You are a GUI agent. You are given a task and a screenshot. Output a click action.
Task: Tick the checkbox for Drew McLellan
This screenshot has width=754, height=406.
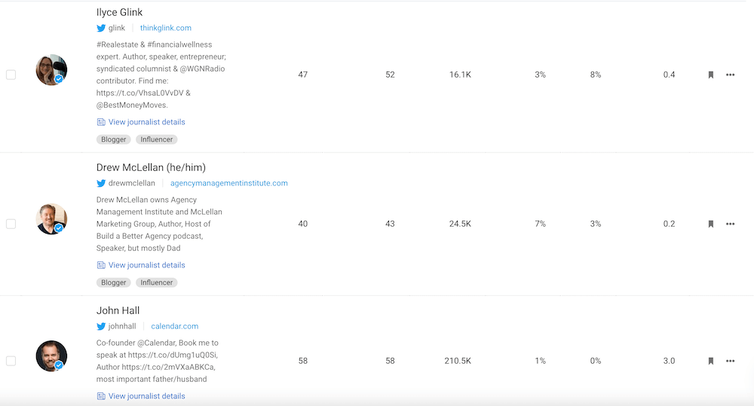[x=11, y=224]
